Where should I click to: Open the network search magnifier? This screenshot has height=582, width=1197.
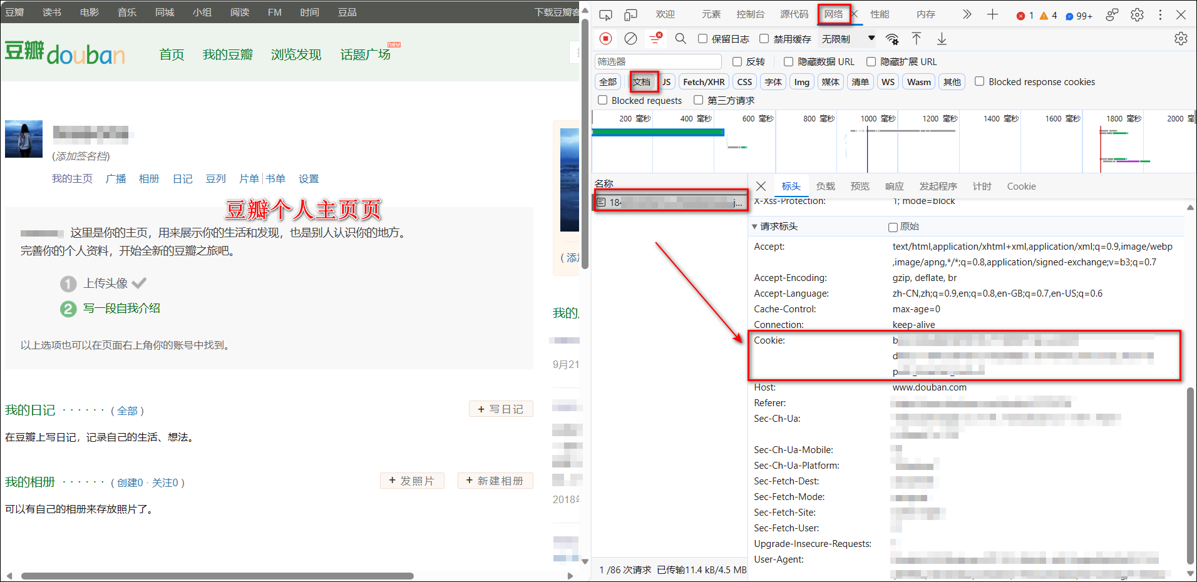(x=681, y=39)
